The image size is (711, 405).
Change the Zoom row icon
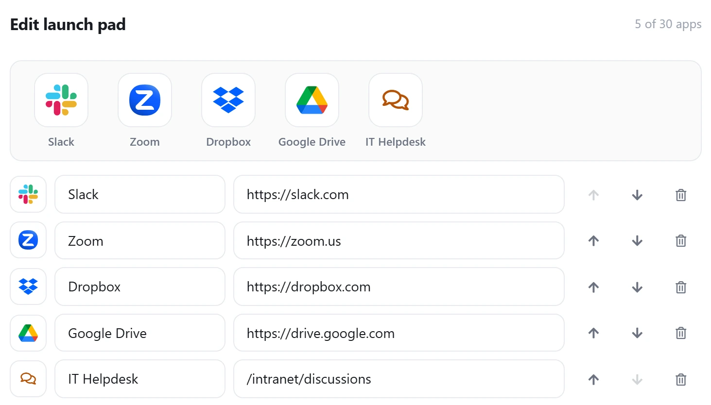tap(28, 240)
